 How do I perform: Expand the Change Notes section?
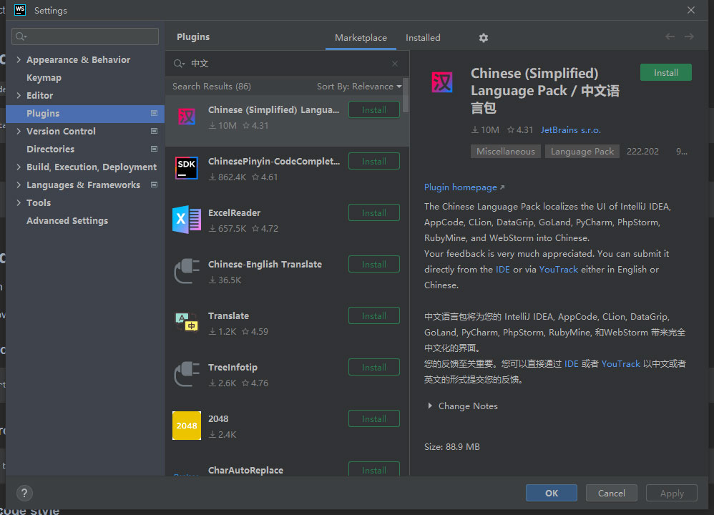point(430,406)
